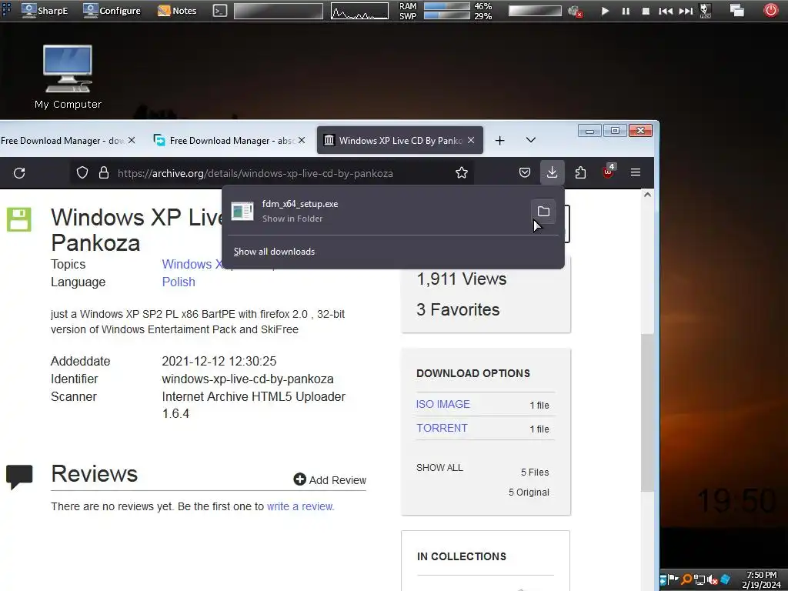The height and width of the screenshot is (591, 788).
Task: Click the Pause media control
Action: point(626,11)
